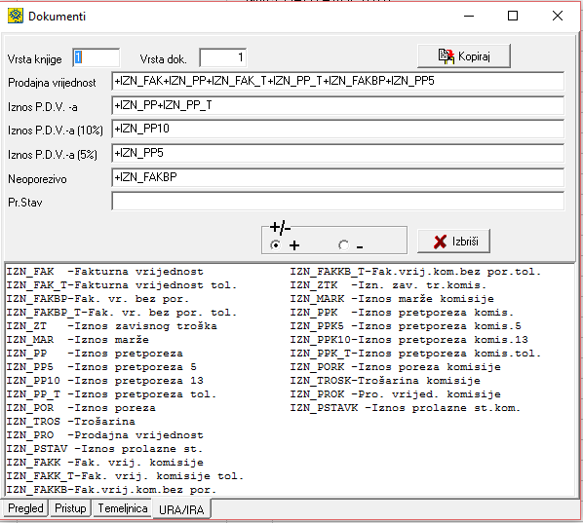Click the red X Izbriši icon
Image resolution: width=583 pixels, height=523 pixels.
[x=440, y=242]
